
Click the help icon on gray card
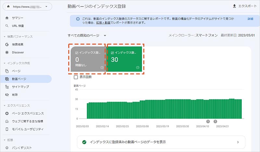(x=102, y=68)
